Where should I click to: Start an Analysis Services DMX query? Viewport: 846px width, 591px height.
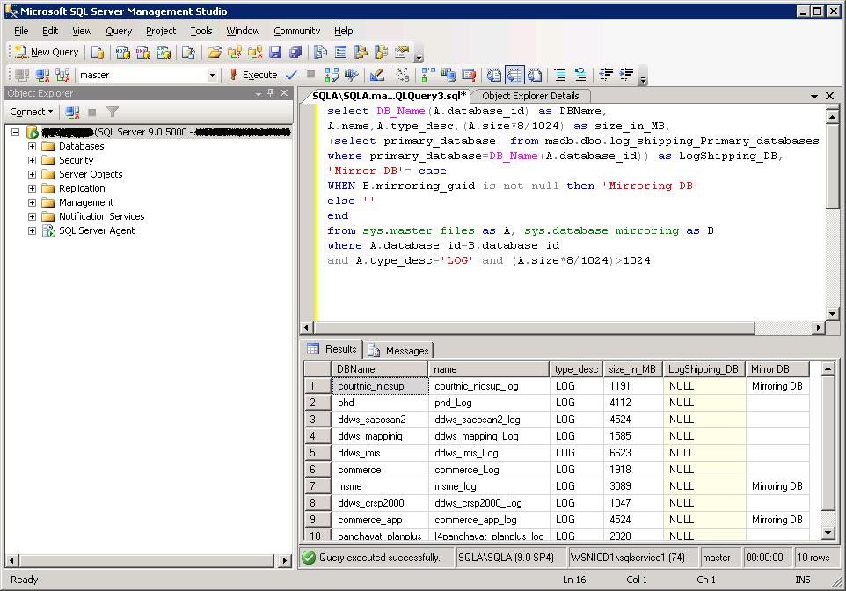[143, 52]
